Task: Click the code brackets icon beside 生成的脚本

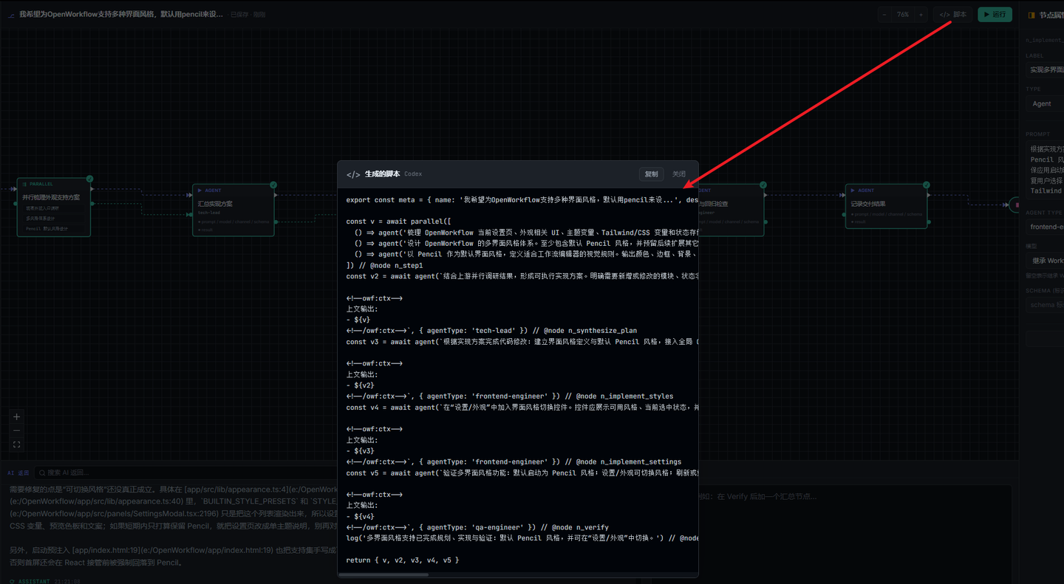Action: tap(353, 174)
